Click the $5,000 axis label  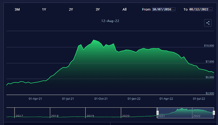pyautogui.click(x=210, y=77)
